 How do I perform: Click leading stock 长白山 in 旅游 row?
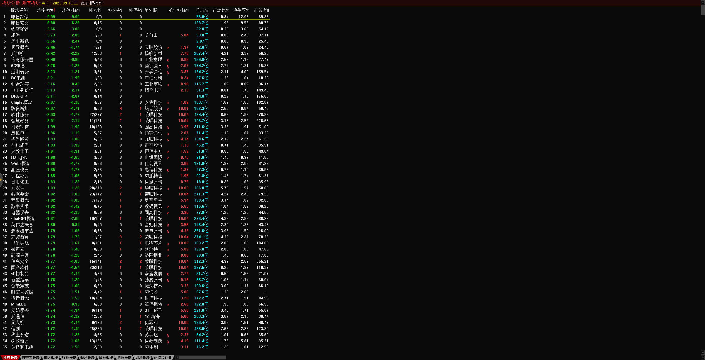point(151,35)
